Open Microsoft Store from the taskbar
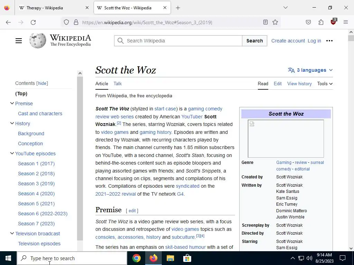Viewport: 354px width, 265px height. click(187, 258)
